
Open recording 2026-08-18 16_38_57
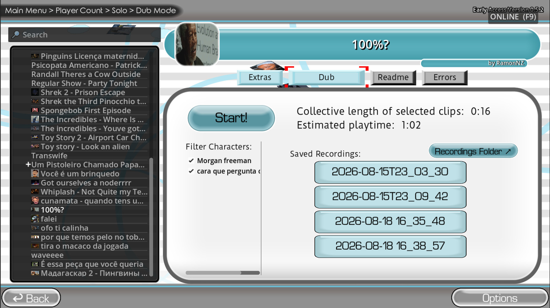(390, 246)
